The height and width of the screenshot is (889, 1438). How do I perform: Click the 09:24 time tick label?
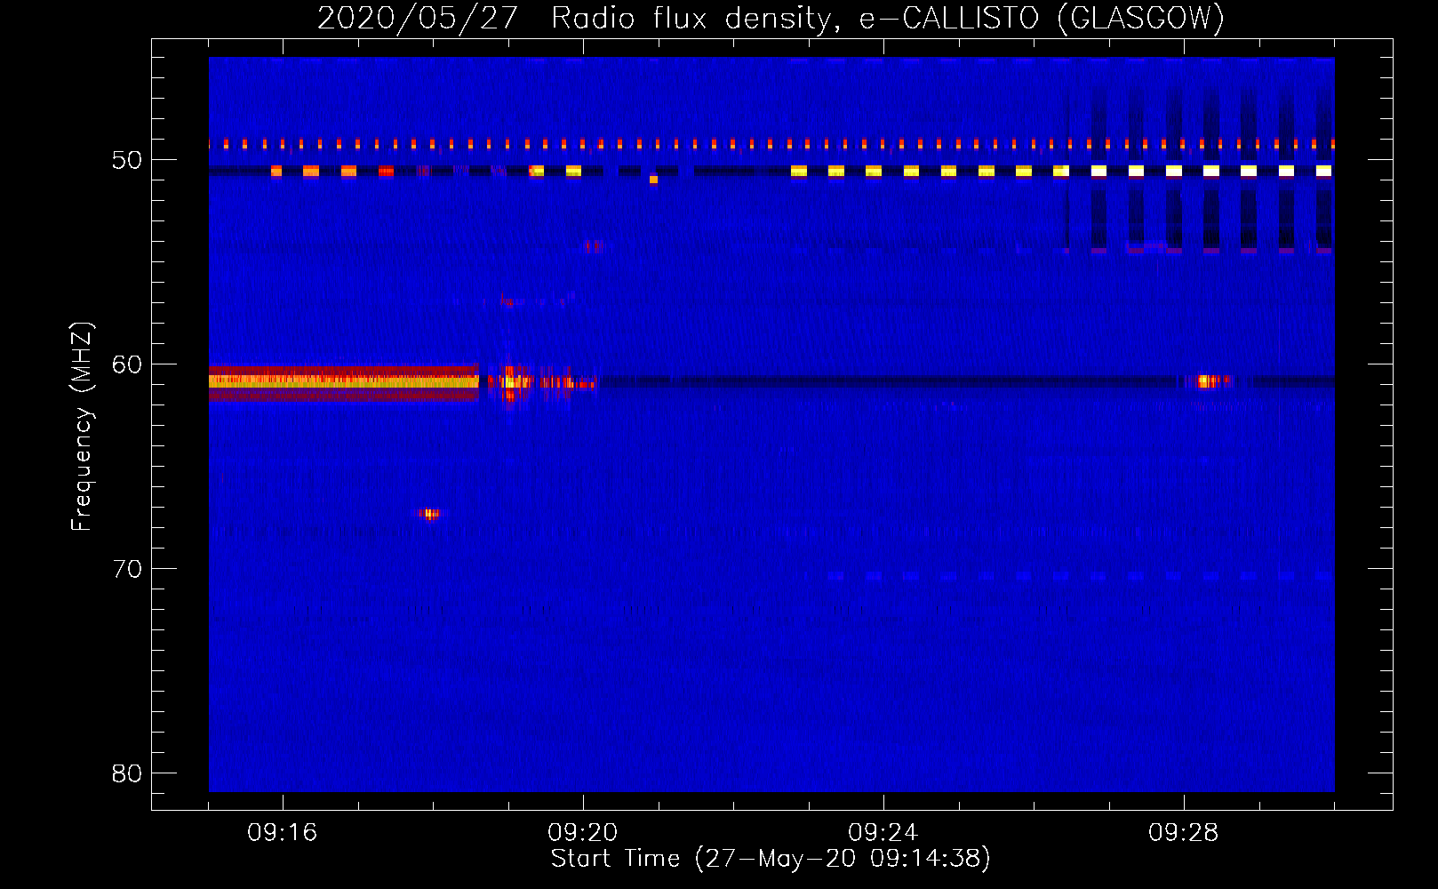point(883,833)
